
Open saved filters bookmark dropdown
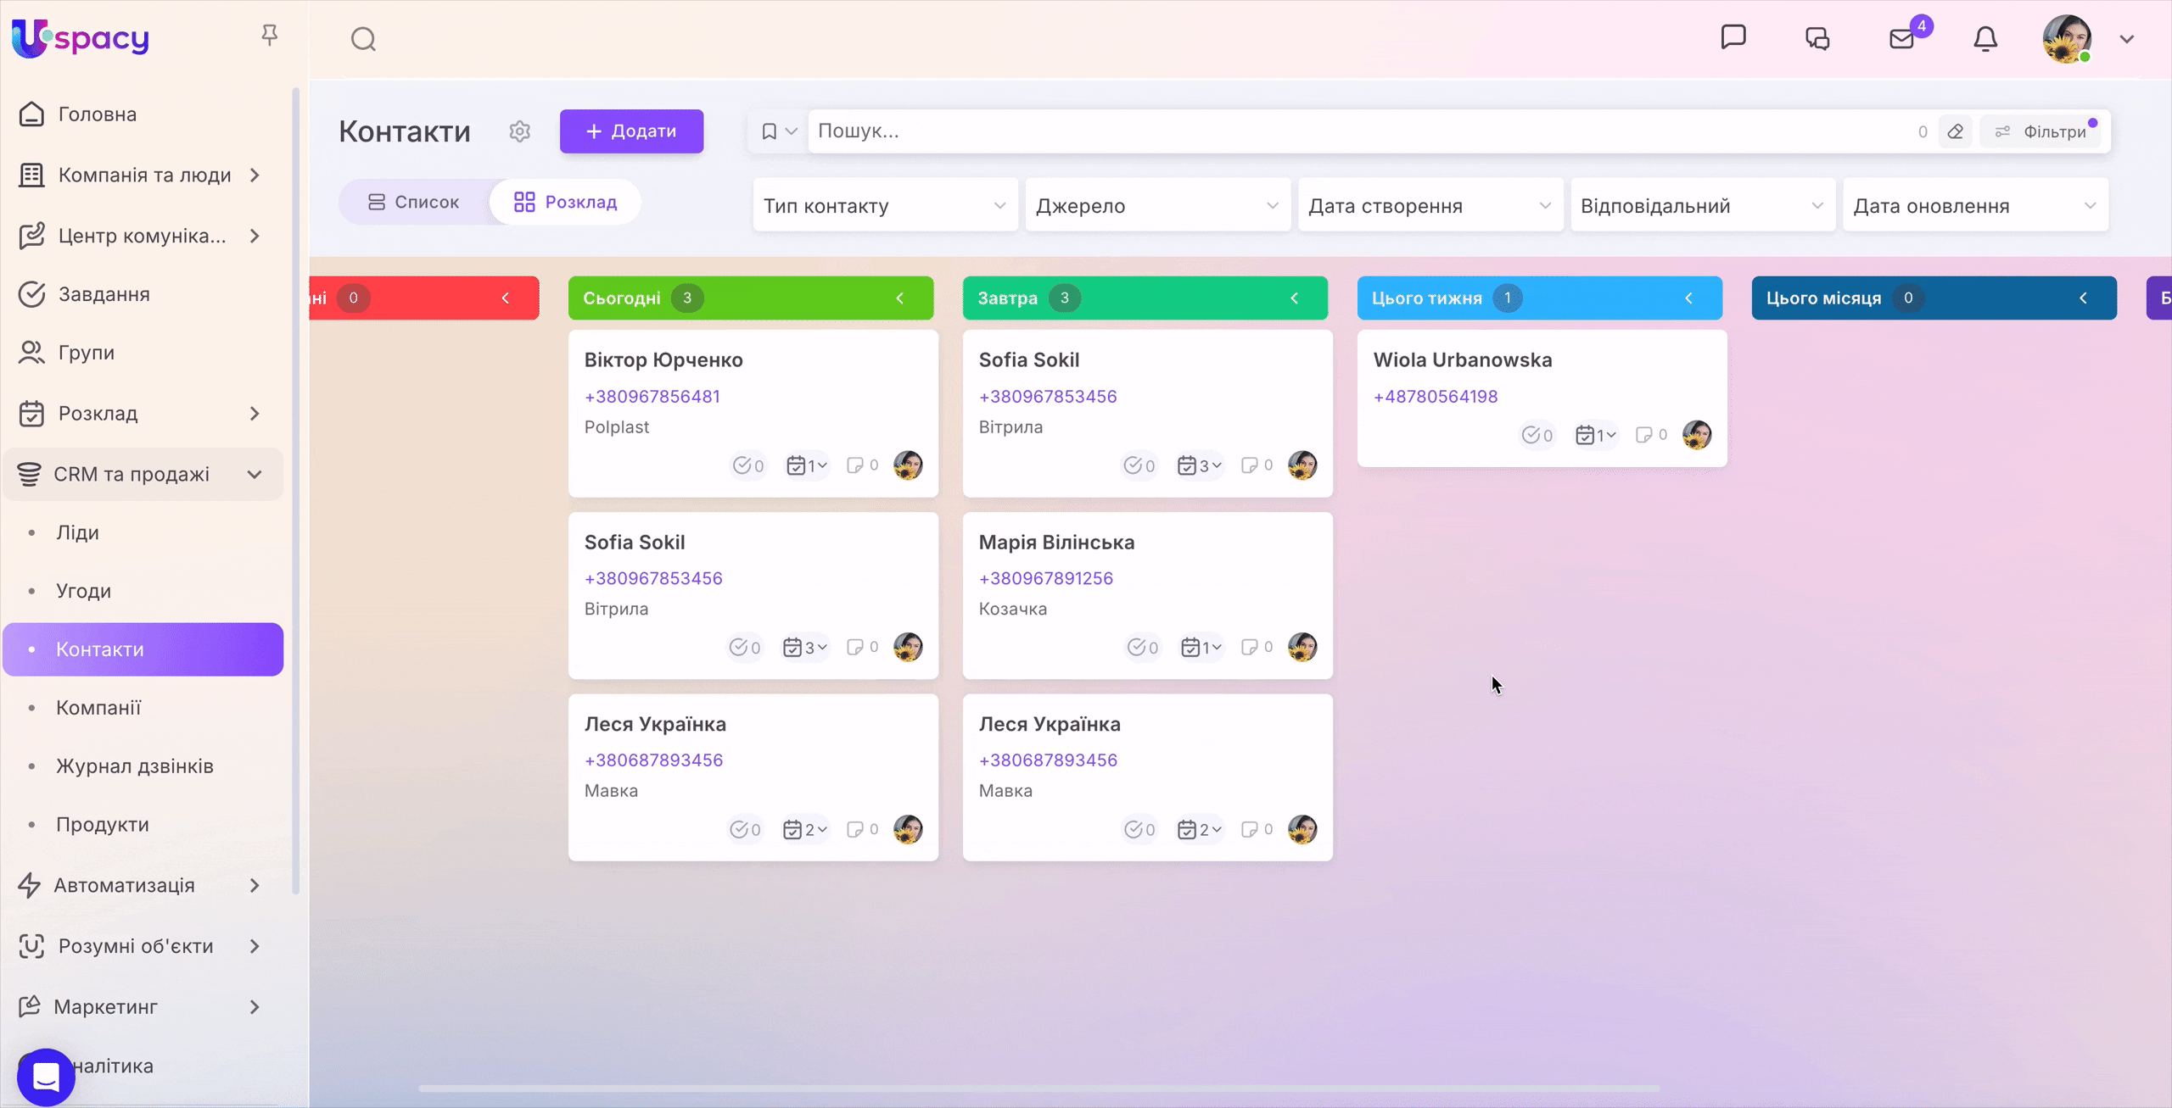click(779, 131)
